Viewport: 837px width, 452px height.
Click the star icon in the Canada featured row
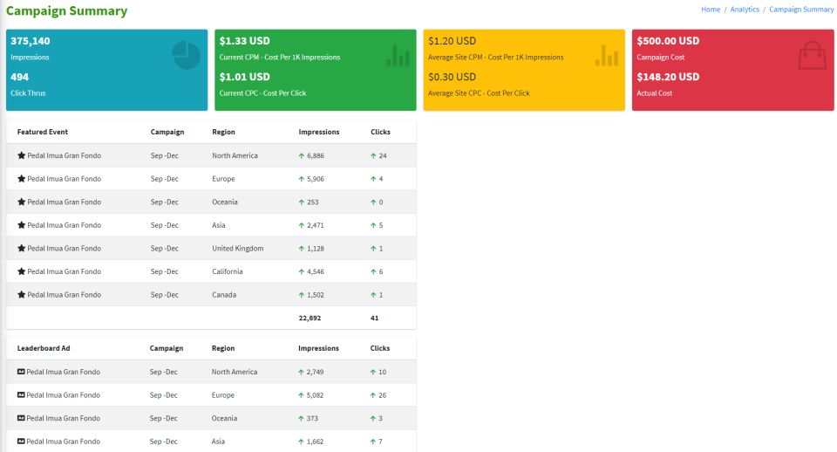pos(22,295)
